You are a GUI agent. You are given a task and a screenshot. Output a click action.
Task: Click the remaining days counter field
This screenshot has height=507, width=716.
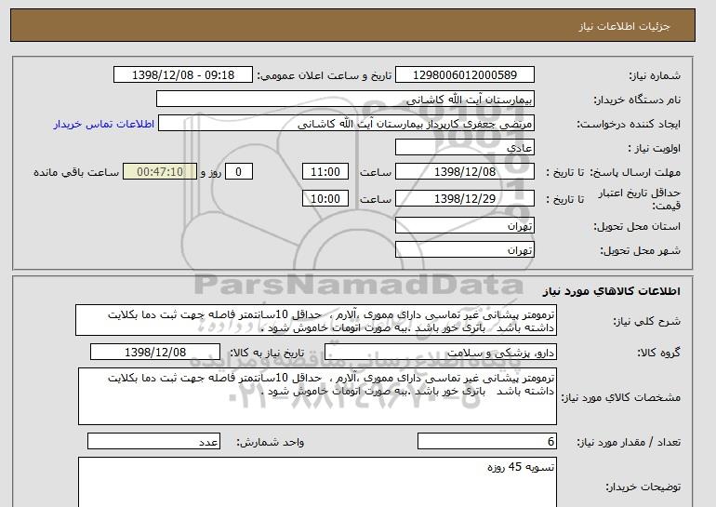pyautogui.click(x=238, y=172)
